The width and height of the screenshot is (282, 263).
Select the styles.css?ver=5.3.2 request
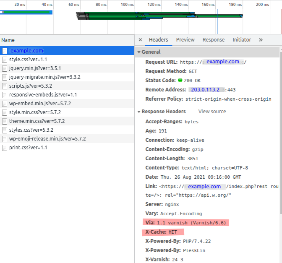pyautogui.click(x=67, y=130)
